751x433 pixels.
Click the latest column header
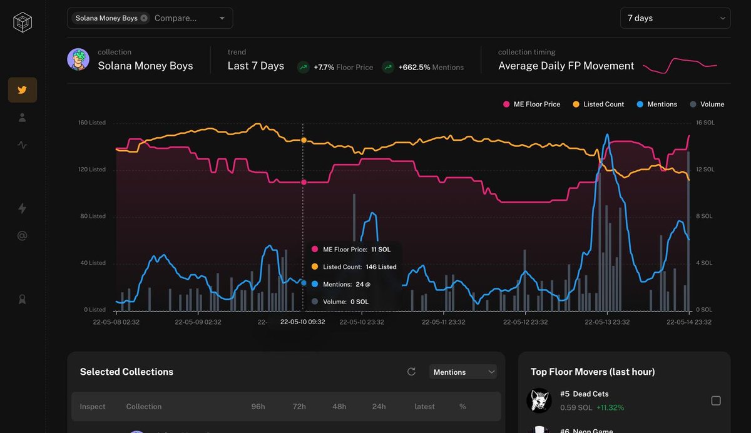tap(424, 407)
